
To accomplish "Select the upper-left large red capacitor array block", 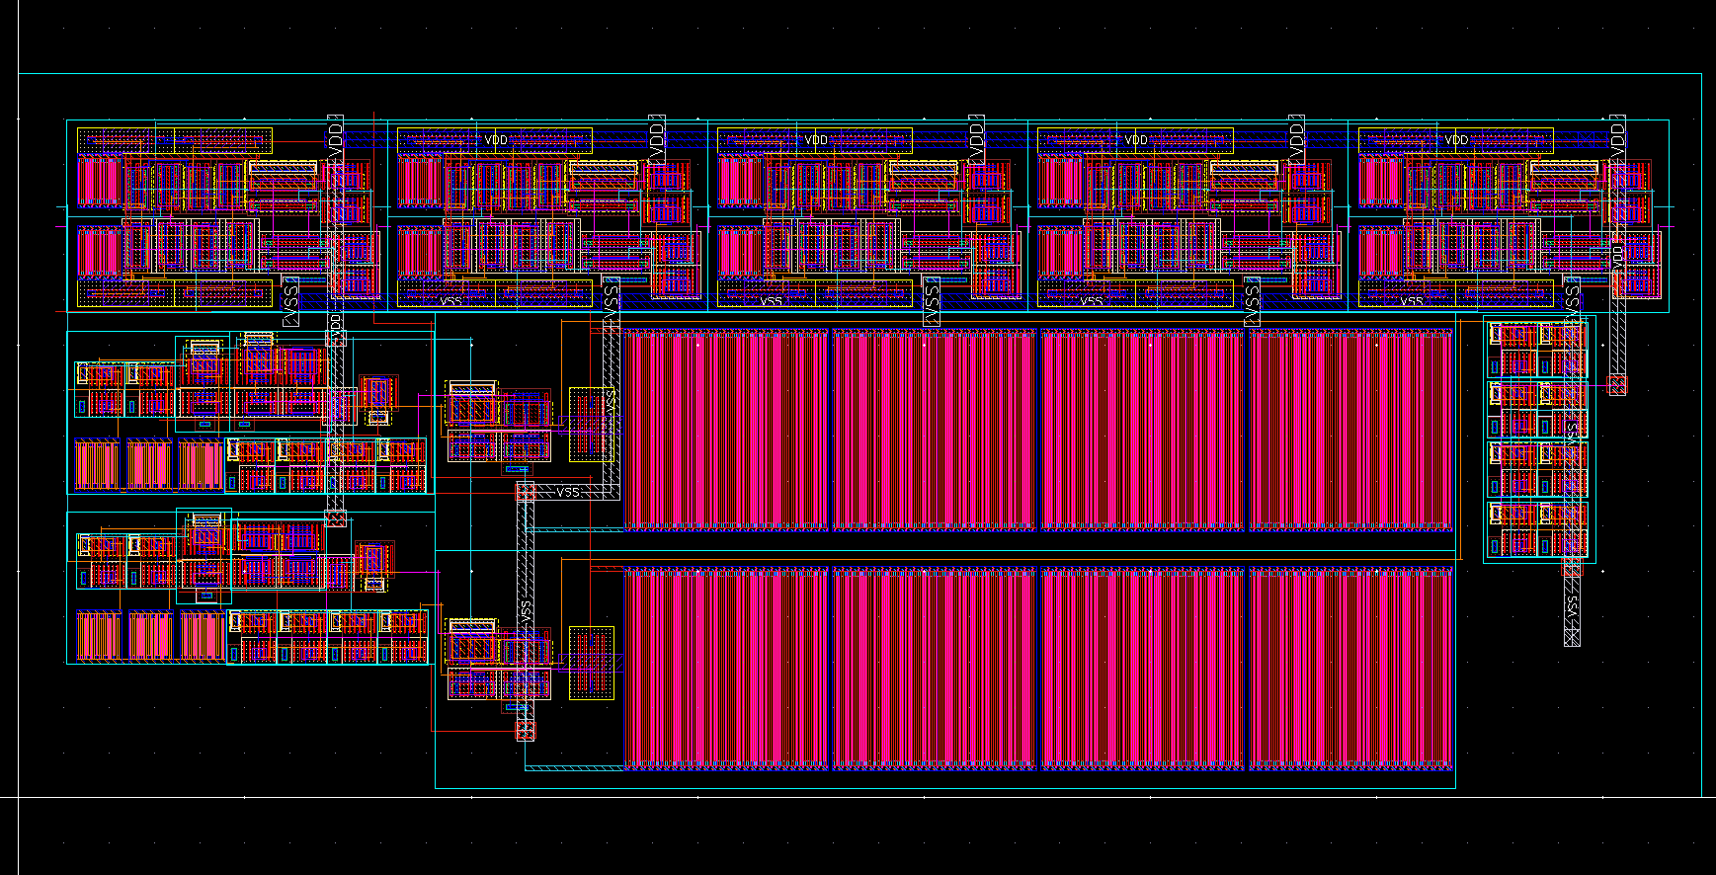I will tap(726, 431).
